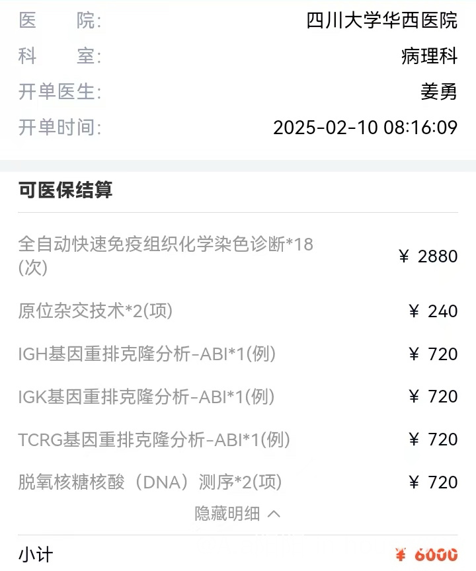Click the yen symbol beside 240

tap(414, 311)
